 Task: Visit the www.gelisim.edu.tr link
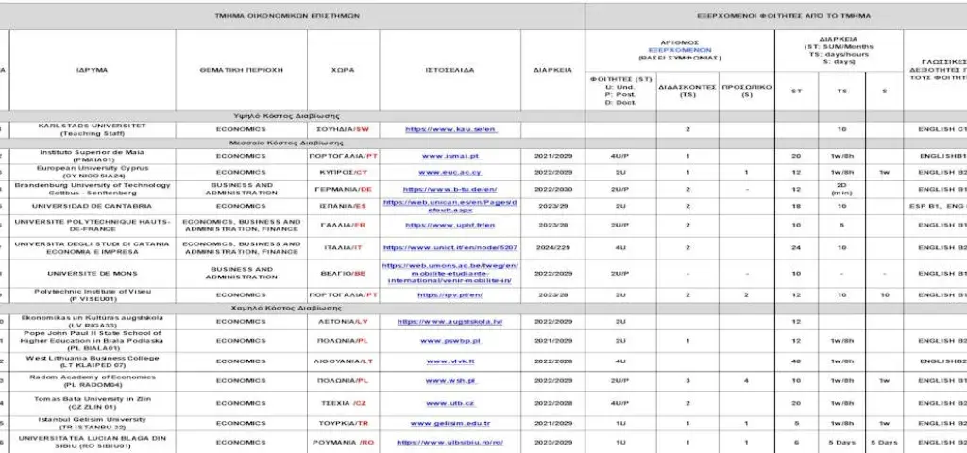click(450, 423)
